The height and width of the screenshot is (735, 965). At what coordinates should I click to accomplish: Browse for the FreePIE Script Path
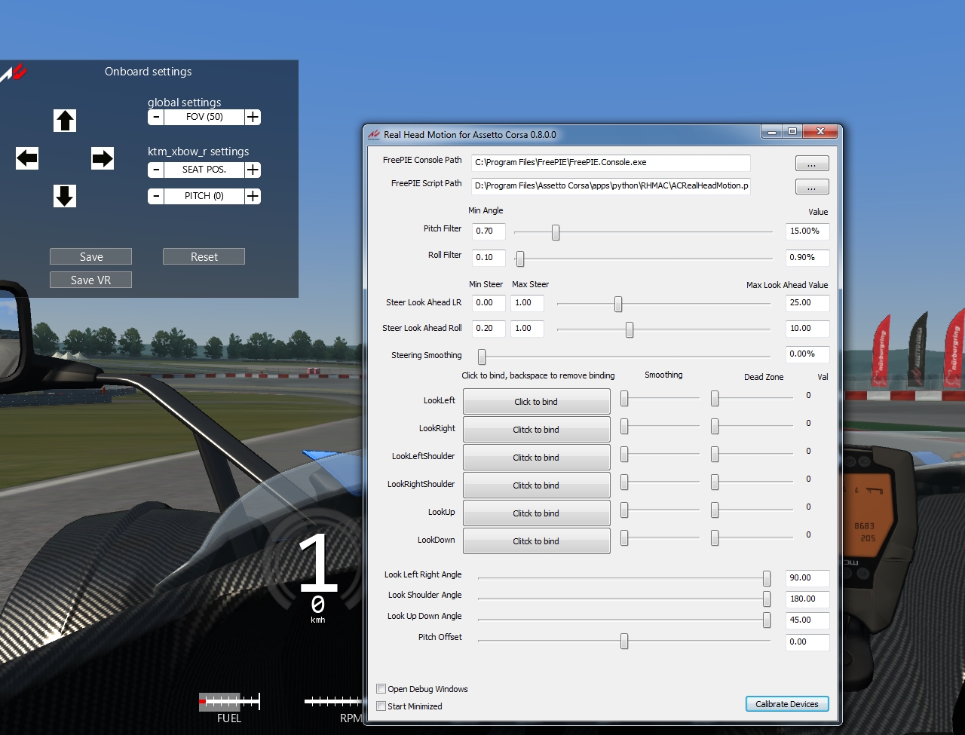tap(811, 187)
